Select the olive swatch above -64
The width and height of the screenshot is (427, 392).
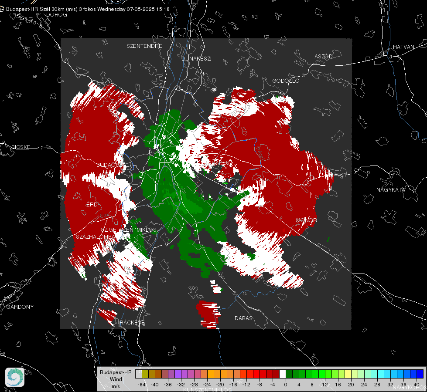pyautogui.click(x=145, y=374)
